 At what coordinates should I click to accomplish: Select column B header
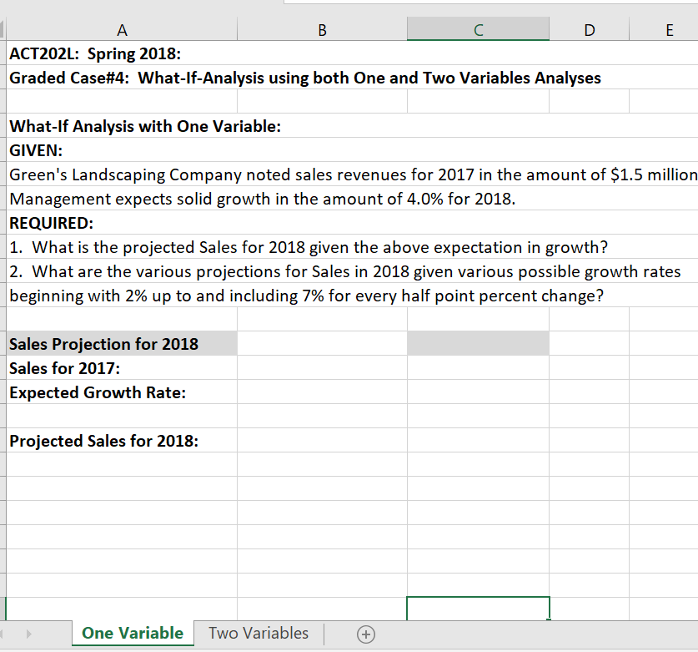click(x=322, y=30)
